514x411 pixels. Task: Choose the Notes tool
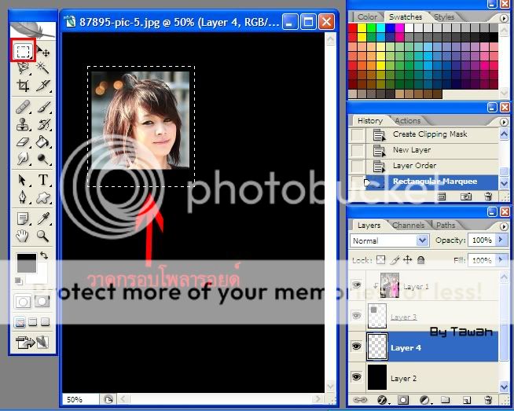[23, 218]
